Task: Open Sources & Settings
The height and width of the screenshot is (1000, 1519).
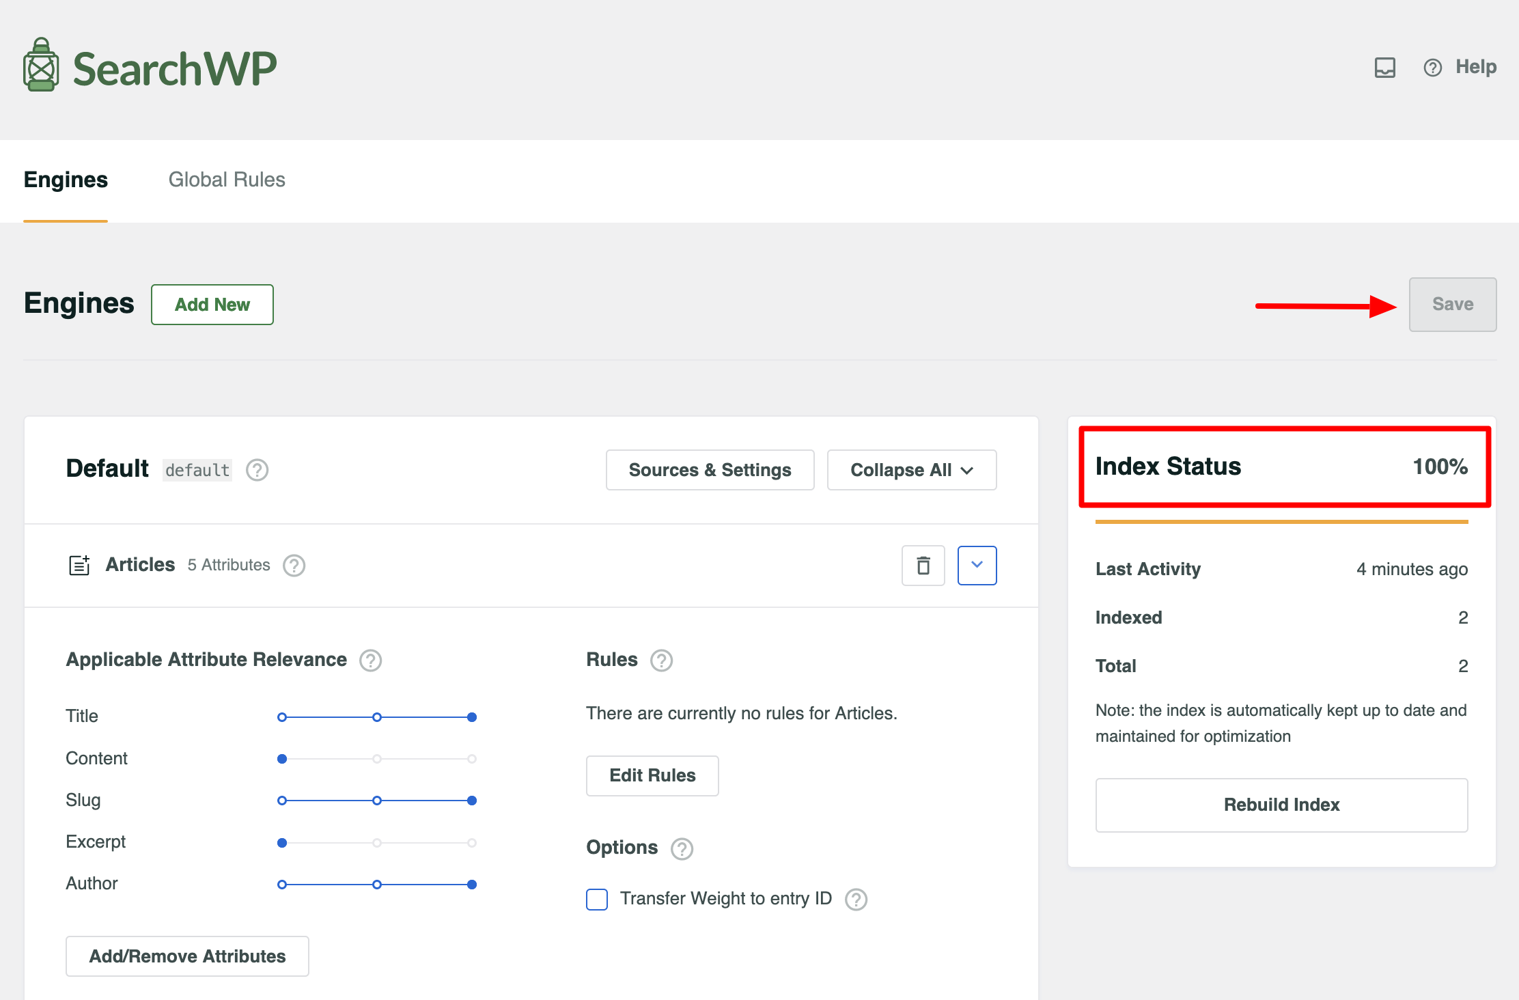Action: click(x=710, y=470)
